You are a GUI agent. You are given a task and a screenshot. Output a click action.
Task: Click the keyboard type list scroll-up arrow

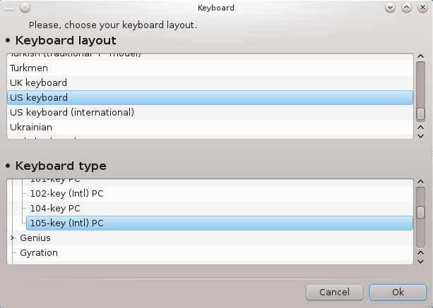pyautogui.click(x=420, y=182)
